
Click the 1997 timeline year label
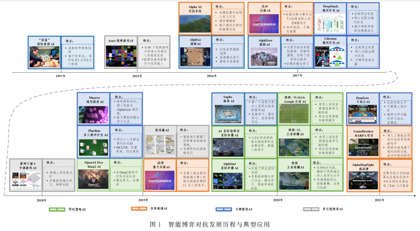61,76
